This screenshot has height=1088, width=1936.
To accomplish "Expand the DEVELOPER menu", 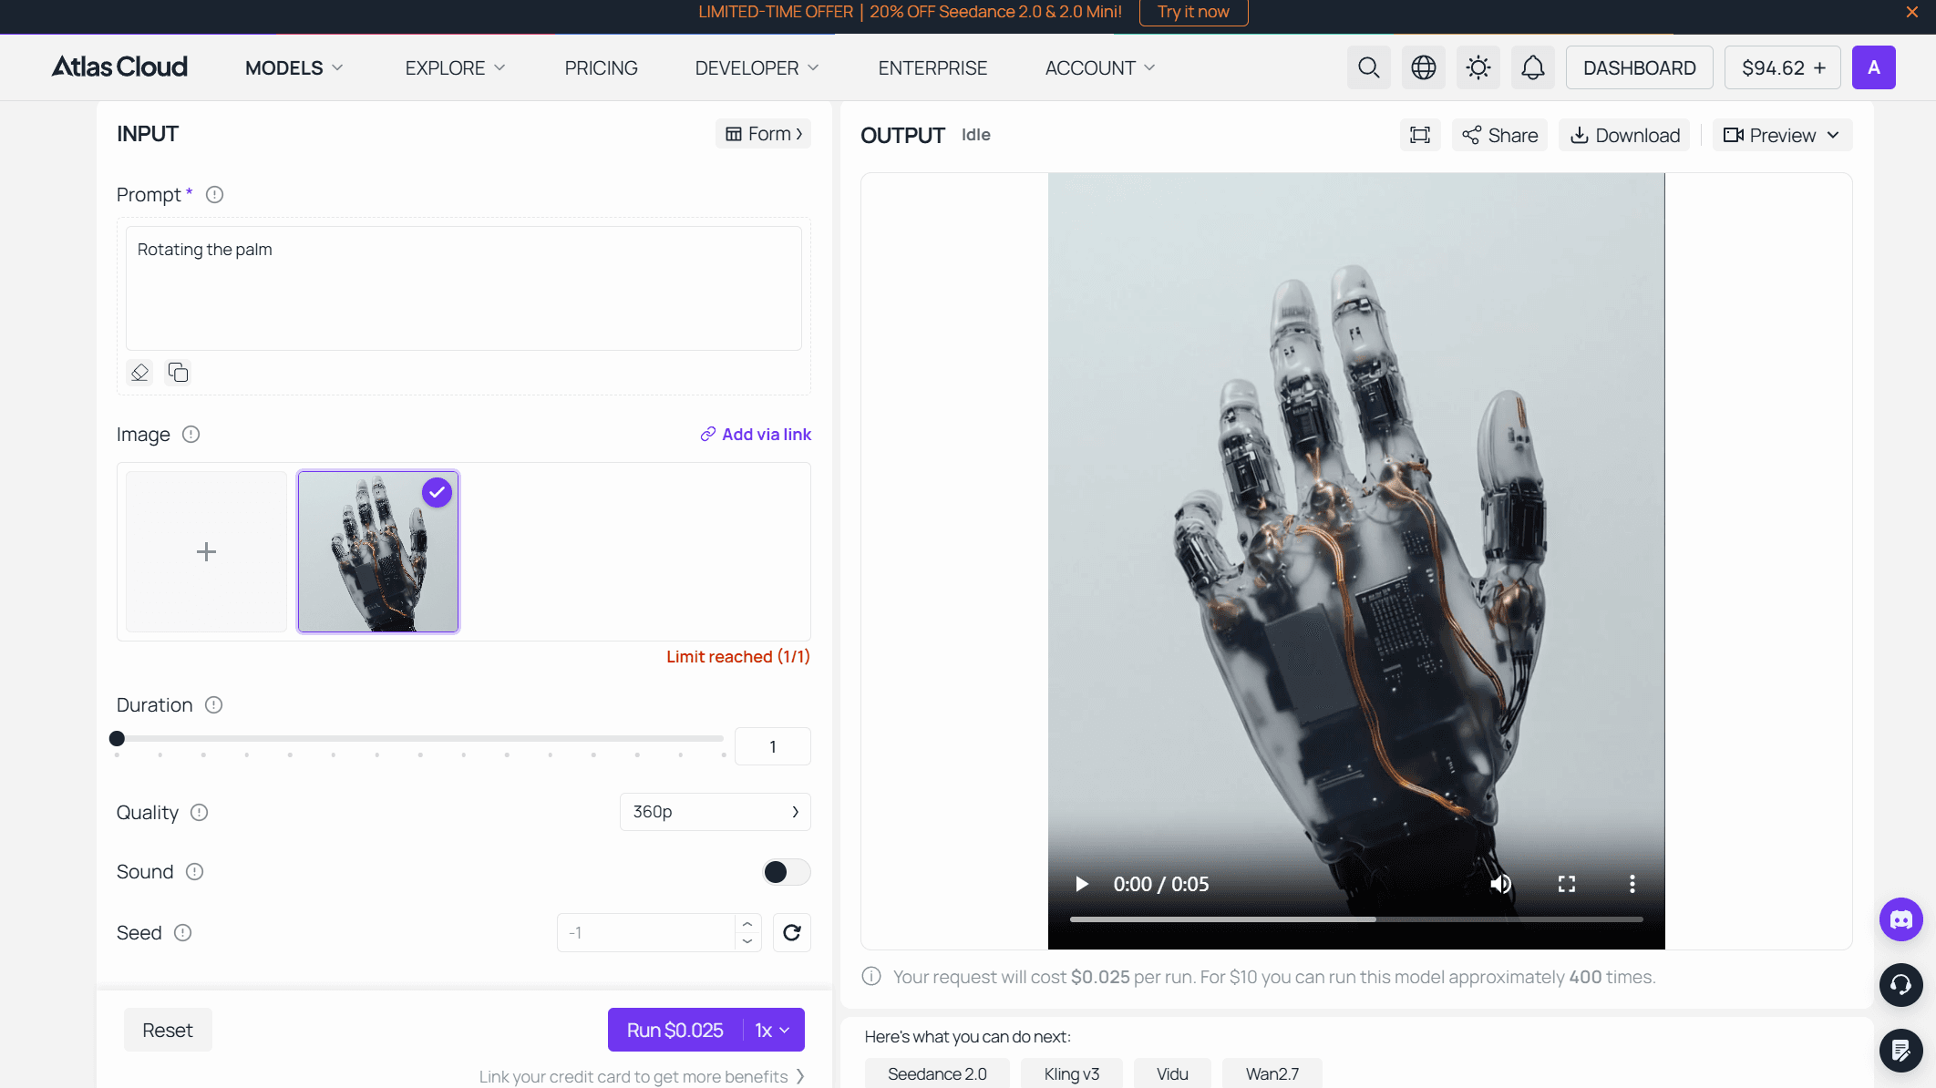I will tap(757, 68).
